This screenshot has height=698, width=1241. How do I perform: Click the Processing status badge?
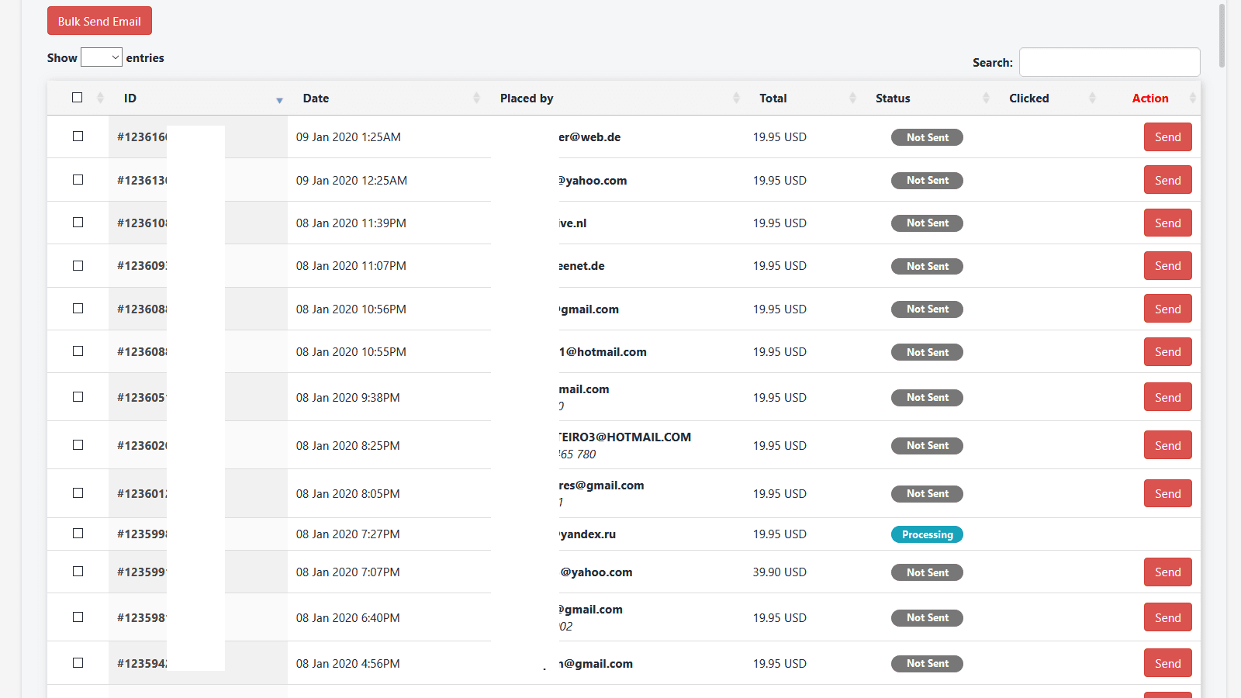[x=927, y=534]
